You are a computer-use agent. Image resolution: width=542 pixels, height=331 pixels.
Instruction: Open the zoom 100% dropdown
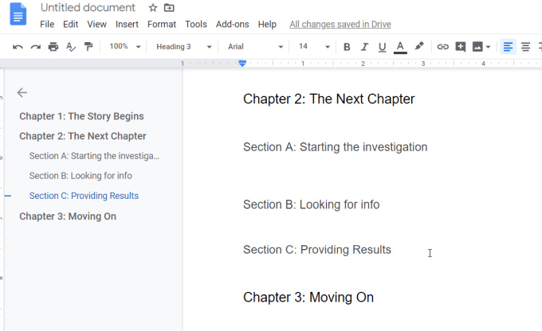125,47
